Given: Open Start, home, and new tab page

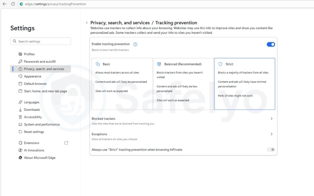Looking at the screenshot, I should pyautogui.click(x=40, y=91).
